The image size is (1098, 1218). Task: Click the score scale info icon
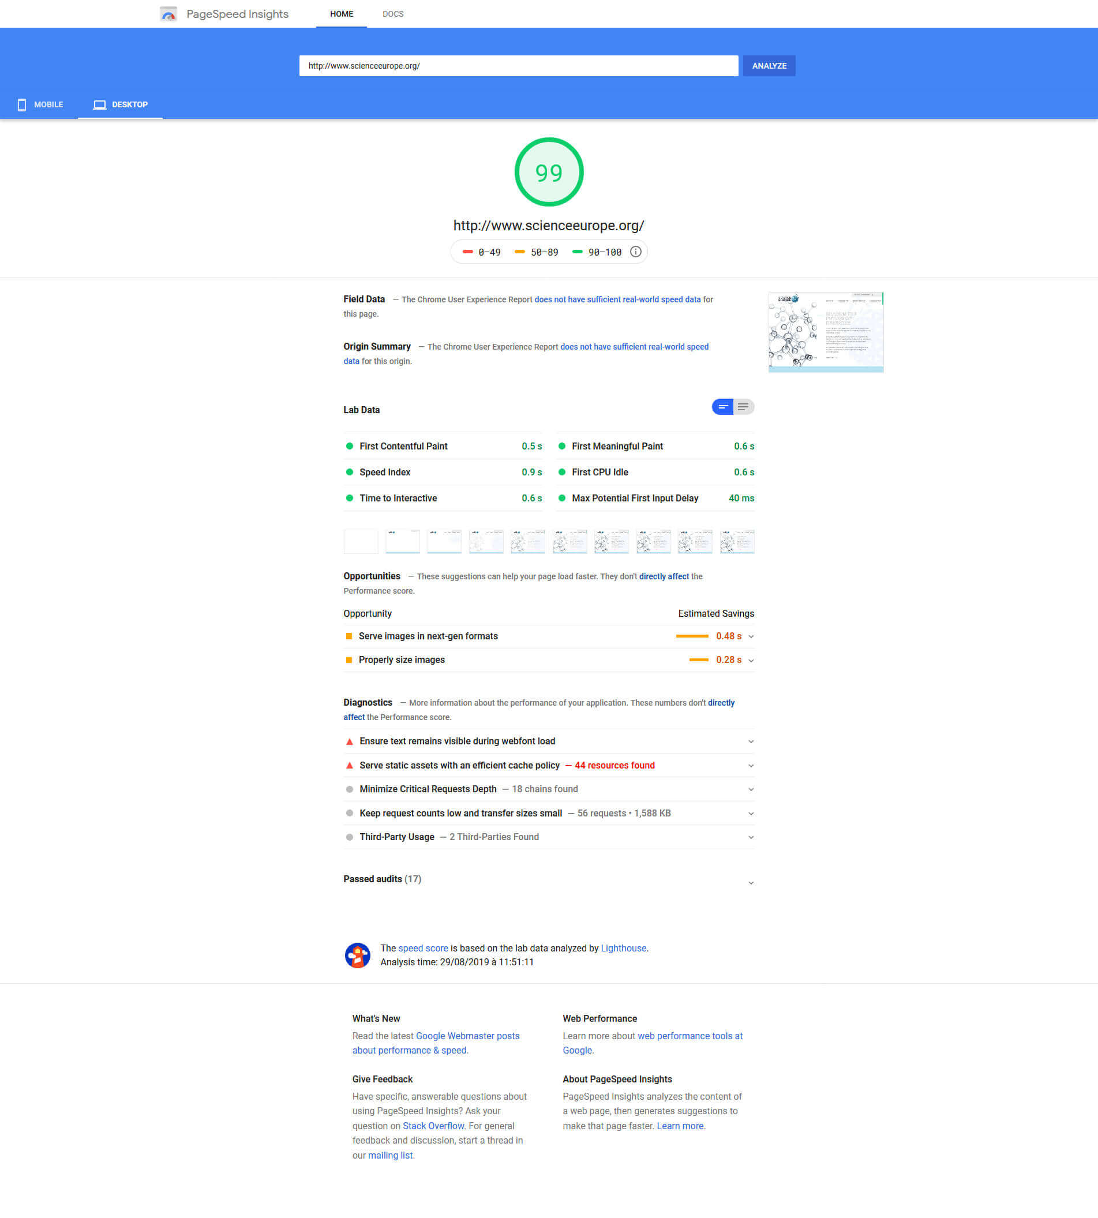(635, 252)
